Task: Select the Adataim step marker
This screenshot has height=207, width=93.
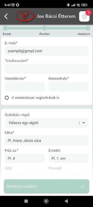Action: pos(88,28)
